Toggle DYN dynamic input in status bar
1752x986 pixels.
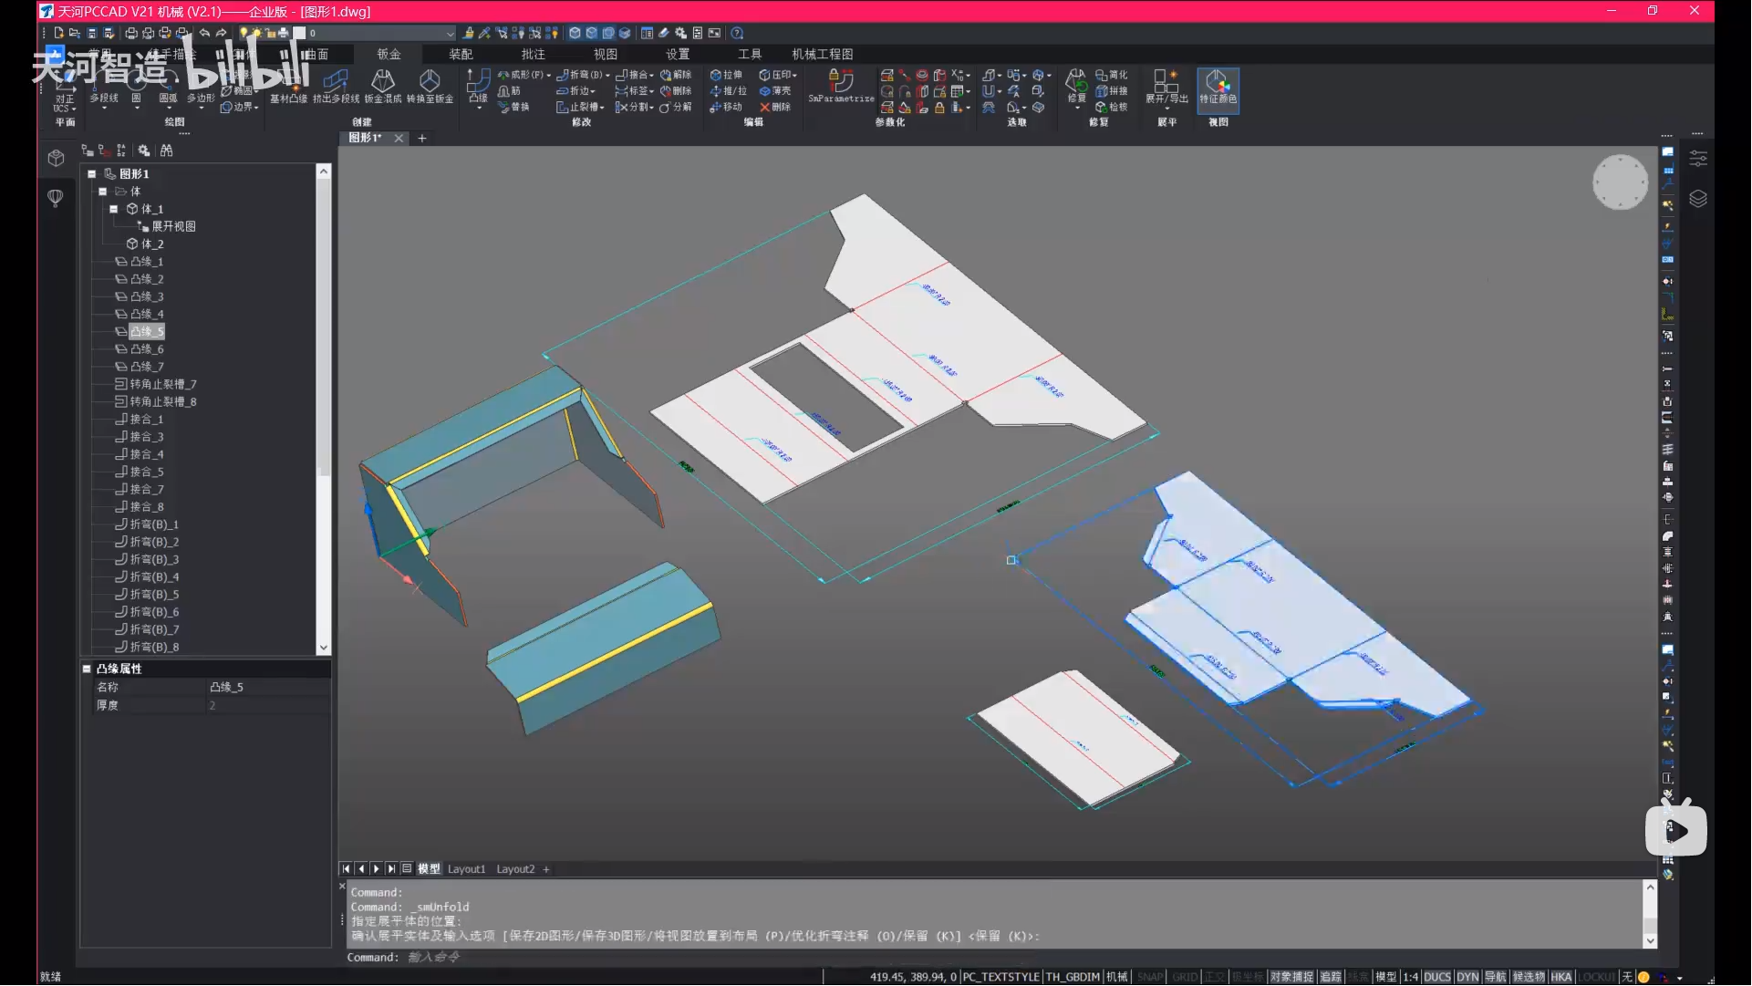pyautogui.click(x=1467, y=977)
